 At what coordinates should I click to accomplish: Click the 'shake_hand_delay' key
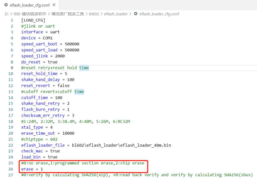pos(41,79)
